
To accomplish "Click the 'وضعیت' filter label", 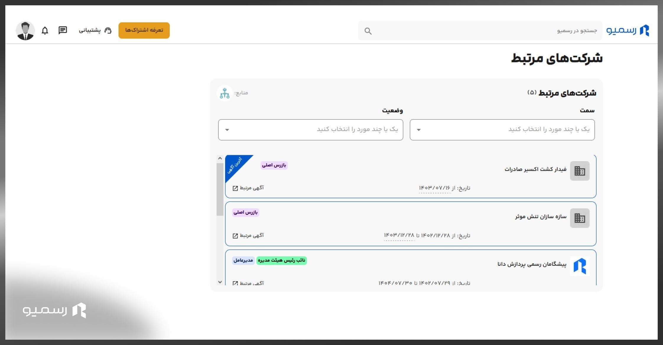I will pos(392,111).
